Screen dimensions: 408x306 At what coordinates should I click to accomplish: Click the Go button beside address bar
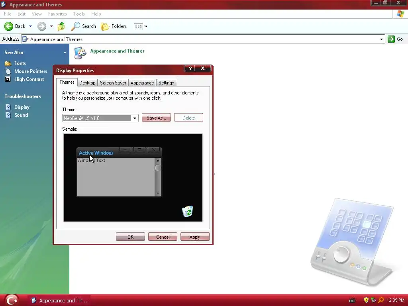[395, 39]
